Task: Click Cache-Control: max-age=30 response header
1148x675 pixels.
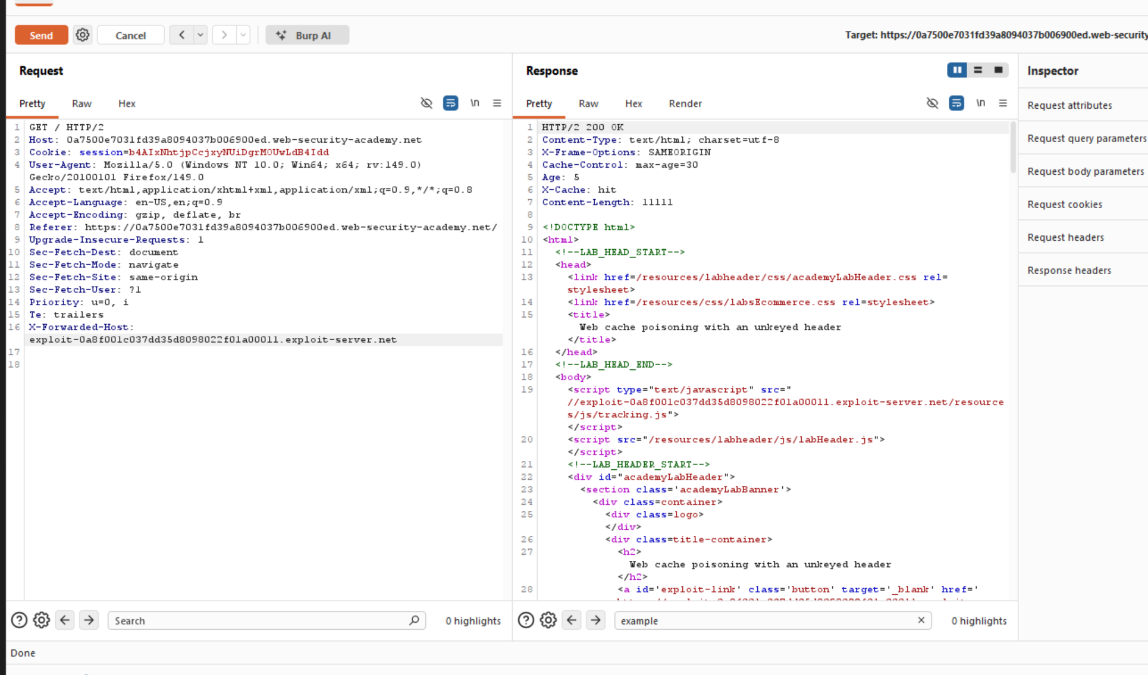Action: 620,165
